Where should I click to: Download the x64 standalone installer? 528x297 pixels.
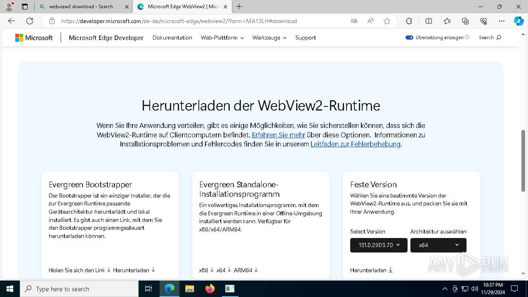click(224, 270)
